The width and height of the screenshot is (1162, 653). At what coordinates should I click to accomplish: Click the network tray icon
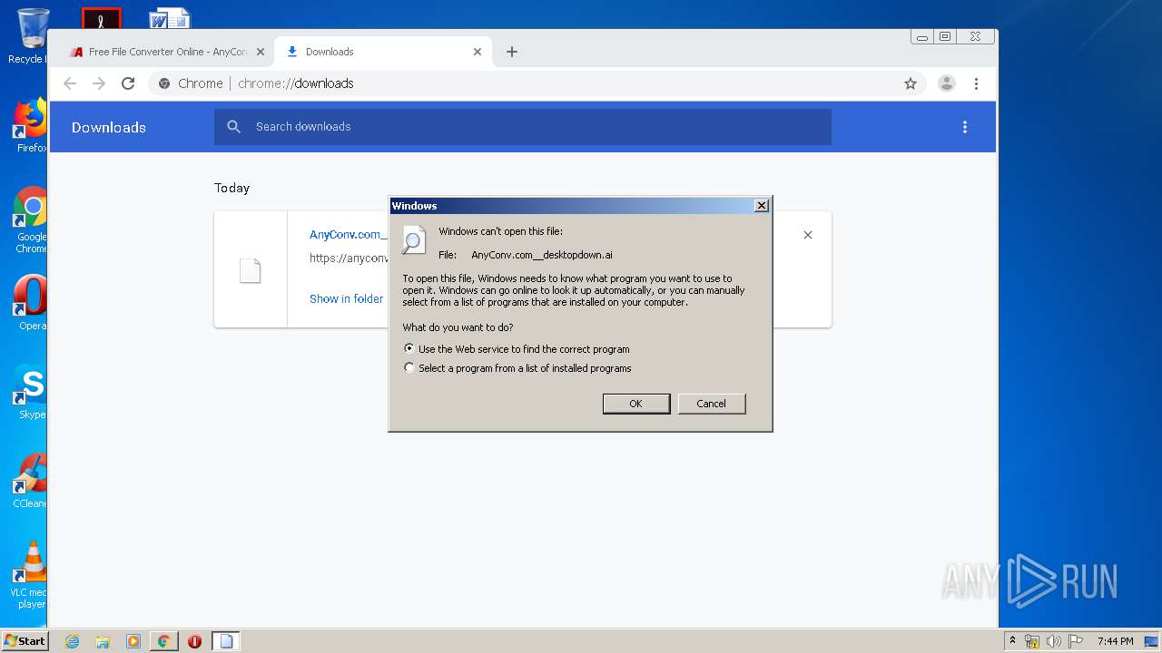(x=1032, y=641)
